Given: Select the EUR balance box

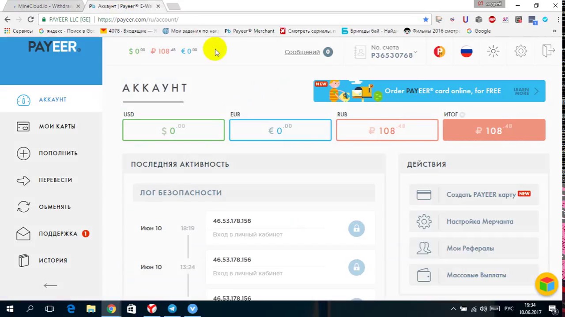Looking at the screenshot, I should tap(280, 130).
